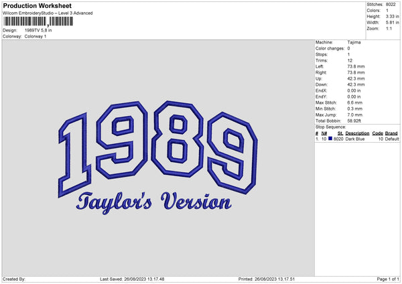This screenshot has width=402, height=284.
Task: Click the Trims value 12
Action: tap(350, 60)
